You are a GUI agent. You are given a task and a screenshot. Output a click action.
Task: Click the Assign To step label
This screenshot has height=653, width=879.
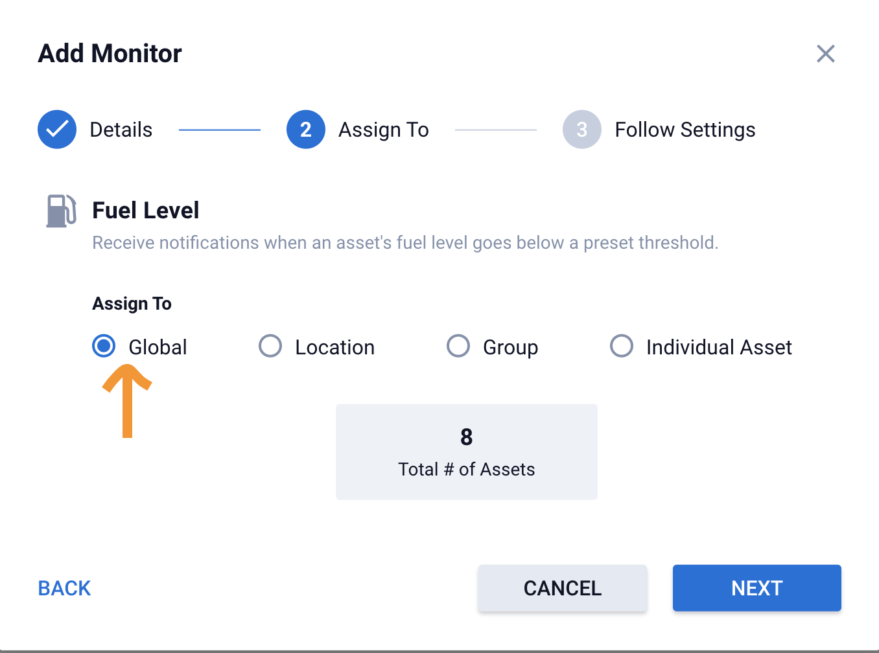pyautogui.click(x=383, y=130)
